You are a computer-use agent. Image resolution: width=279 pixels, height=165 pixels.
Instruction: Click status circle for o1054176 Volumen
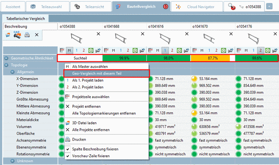pos(238,127)
